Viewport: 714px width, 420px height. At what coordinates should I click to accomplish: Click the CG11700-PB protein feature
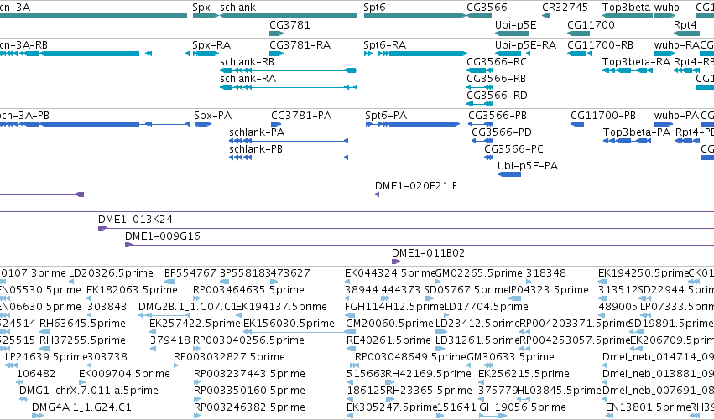coord(577,124)
